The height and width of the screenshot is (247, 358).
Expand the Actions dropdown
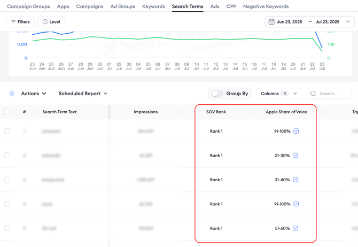(34, 94)
